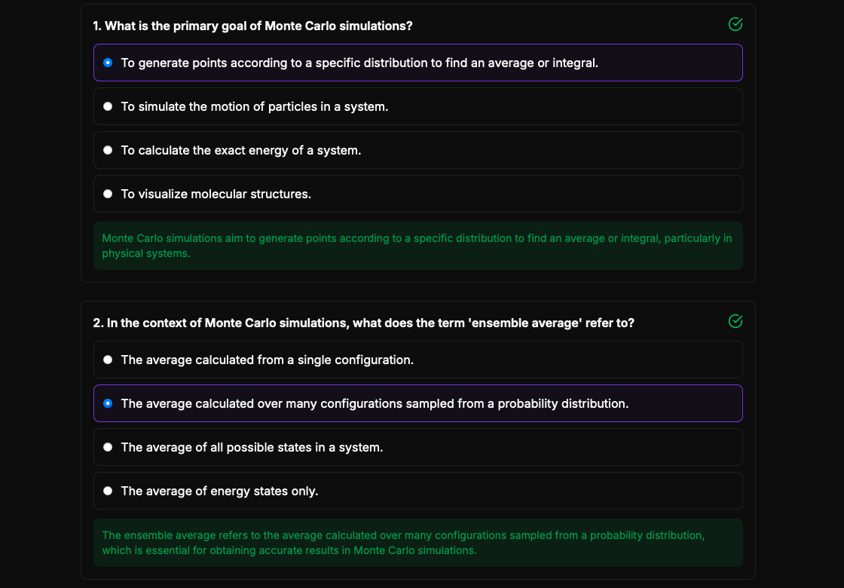The image size is (844, 588).
Task: Select radio for 'average of energy states only'
Action: point(108,491)
